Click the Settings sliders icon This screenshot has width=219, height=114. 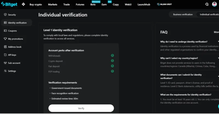click(x=5, y=71)
